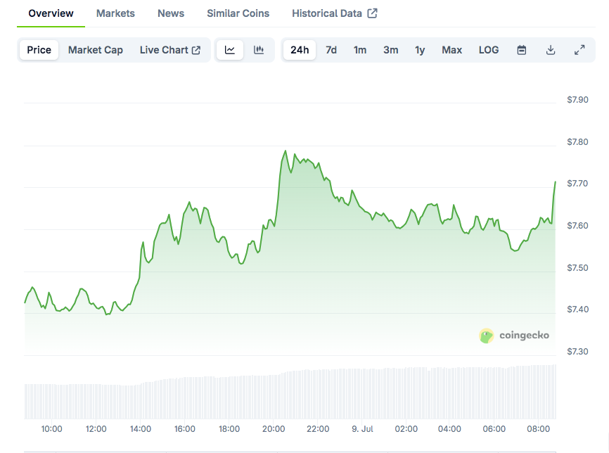The image size is (609, 453).
Task: Expand chart to fullscreen
Action: pos(579,50)
